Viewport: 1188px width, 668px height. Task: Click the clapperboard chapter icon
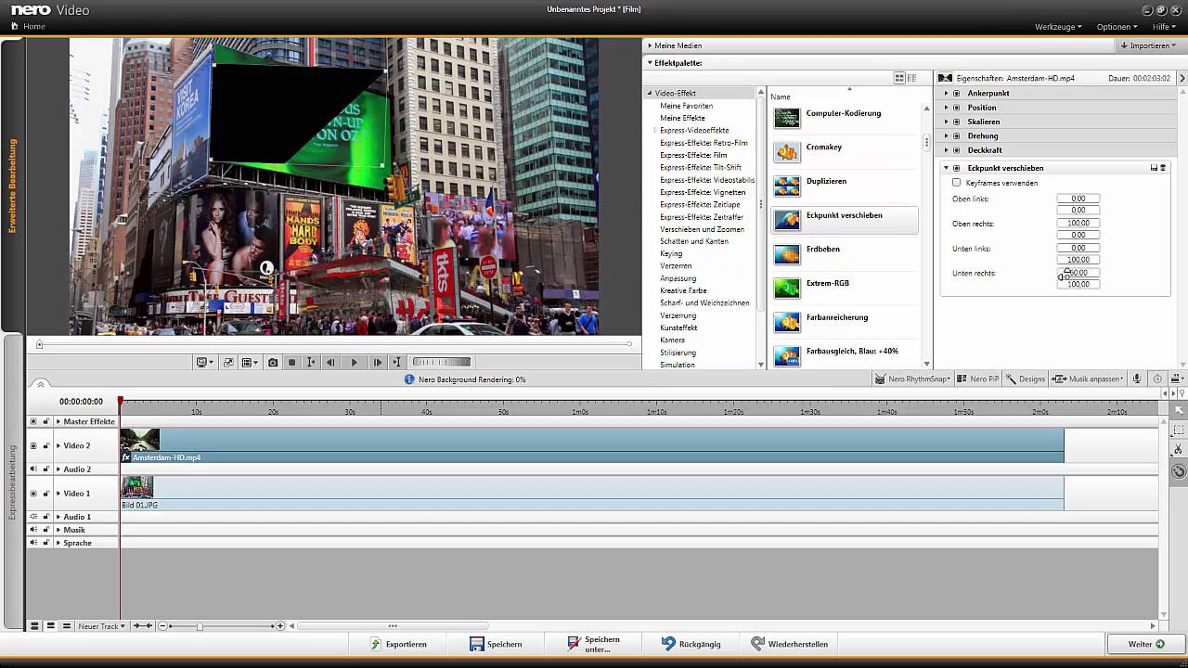(1177, 379)
